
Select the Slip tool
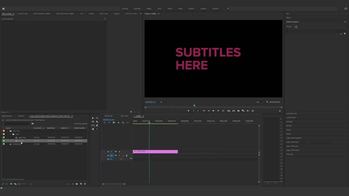[93, 125]
